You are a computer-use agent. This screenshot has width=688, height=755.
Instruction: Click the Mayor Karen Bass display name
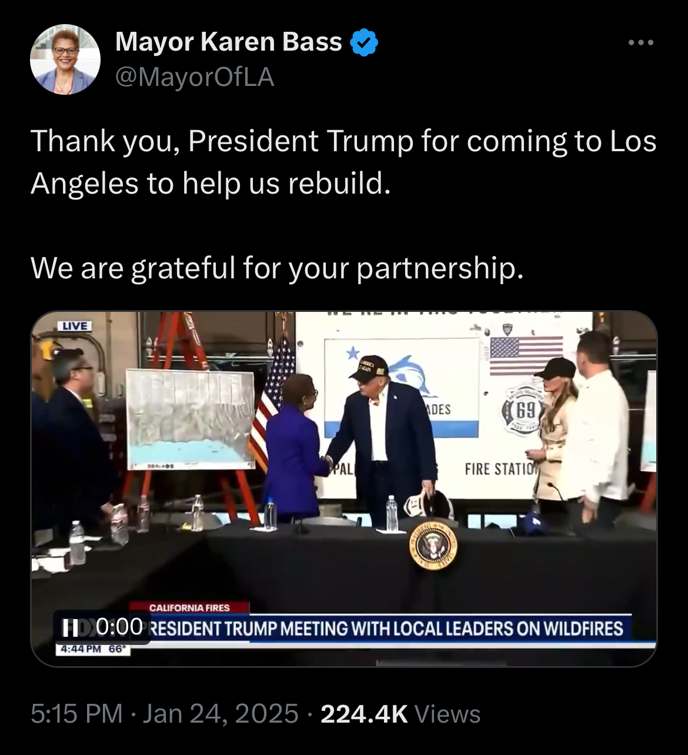[x=228, y=42]
